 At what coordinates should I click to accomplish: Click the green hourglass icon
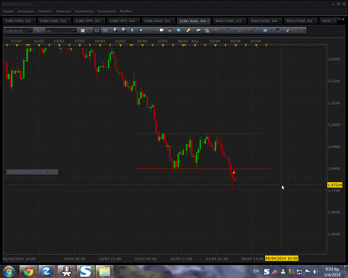pos(153,31)
